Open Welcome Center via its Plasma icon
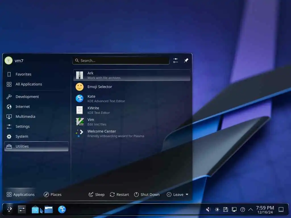This screenshot has width=291, height=218. [x=80, y=133]
